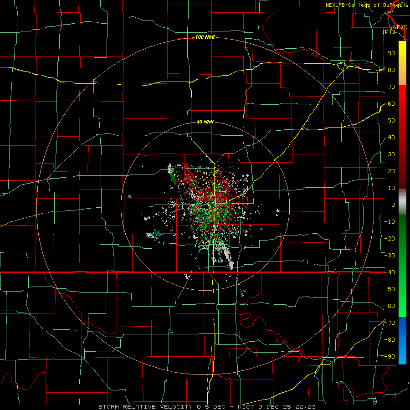Click the NEXR label above the scale

[x=400, y=27]
